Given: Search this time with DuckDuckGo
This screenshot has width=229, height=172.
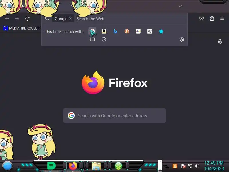Looking at the screenshot, I should pyautogui.click(x=127, y=31).
